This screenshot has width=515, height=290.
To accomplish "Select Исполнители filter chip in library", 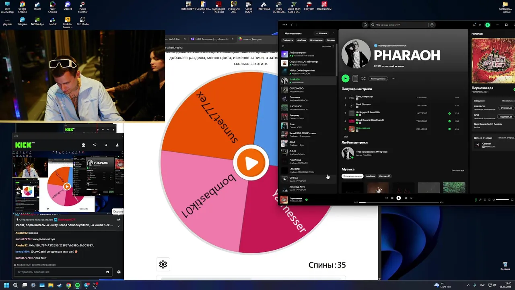I will click(316, 40).
